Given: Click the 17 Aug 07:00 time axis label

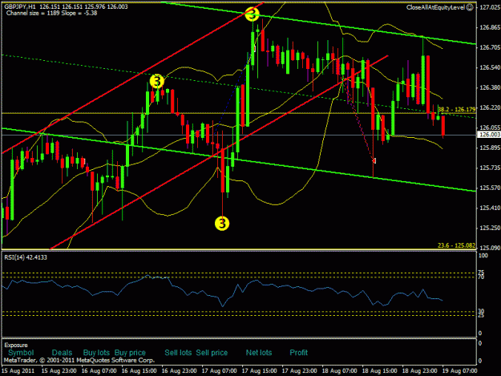Looking at the screenshot, I should 219,371.
